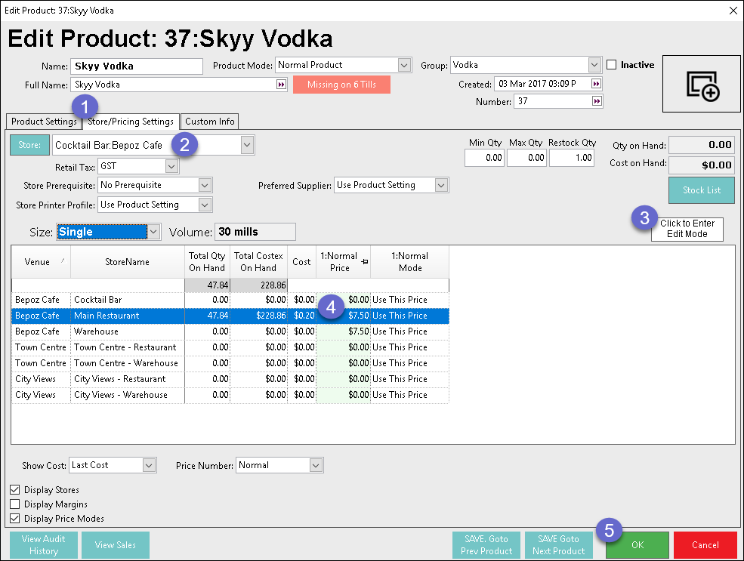This screenshot has width=744, height=561.
Task: Click Total Qty On Hand column header
Action: click(207, 262)
